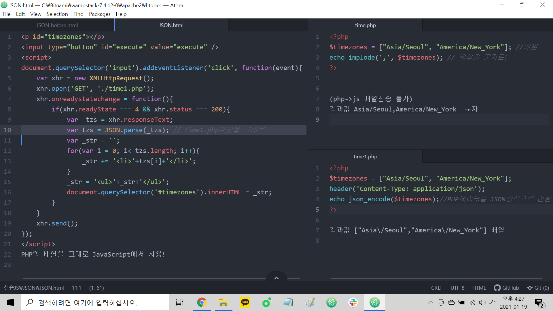Change the CRLF line ending selector
Image resolution: width=553 pixels, height=311 pixels.
click(437, 288)
